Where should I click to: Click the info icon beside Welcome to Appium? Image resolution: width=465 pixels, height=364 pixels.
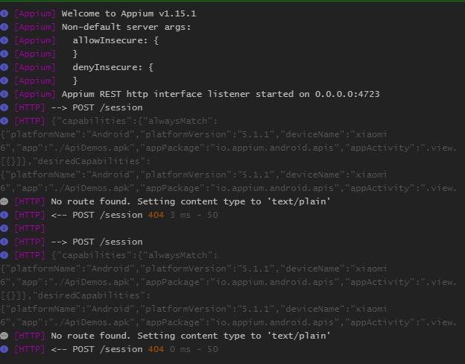pos(4,13)
